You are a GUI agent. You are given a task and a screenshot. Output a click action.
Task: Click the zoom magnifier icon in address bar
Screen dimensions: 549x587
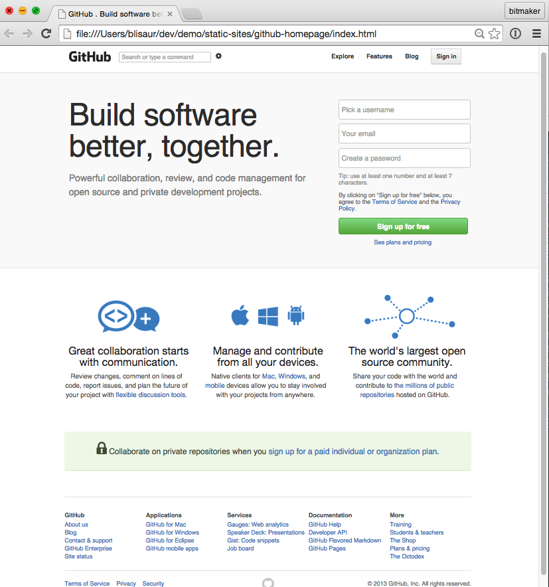pos(479,34)
